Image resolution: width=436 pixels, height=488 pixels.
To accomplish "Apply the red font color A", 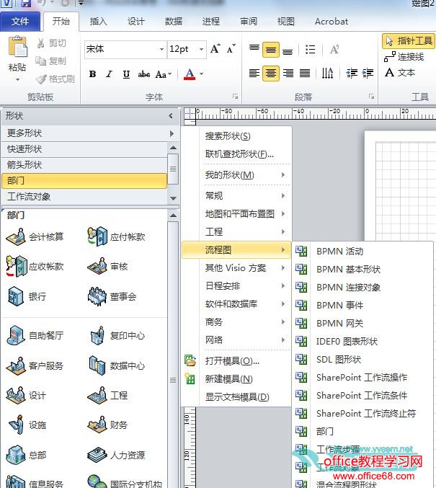I will point(190,74).
